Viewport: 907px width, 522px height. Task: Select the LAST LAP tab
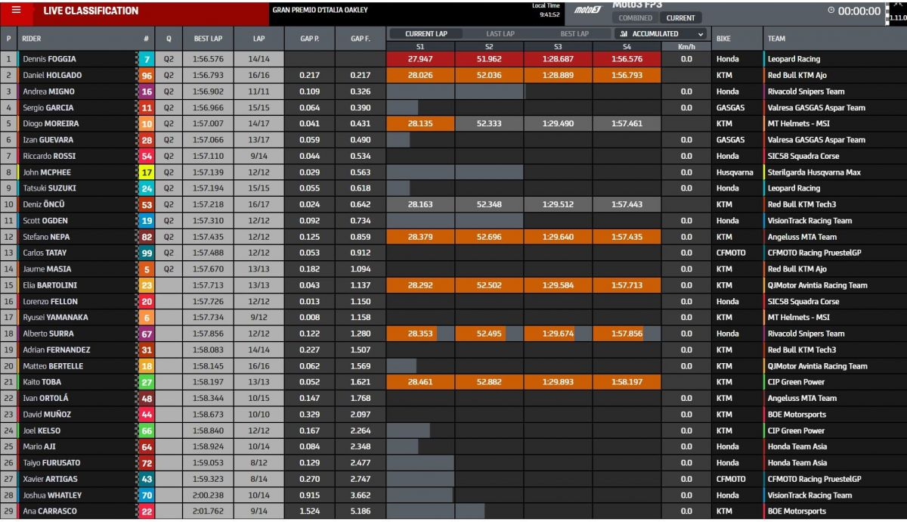pos(500,34)
